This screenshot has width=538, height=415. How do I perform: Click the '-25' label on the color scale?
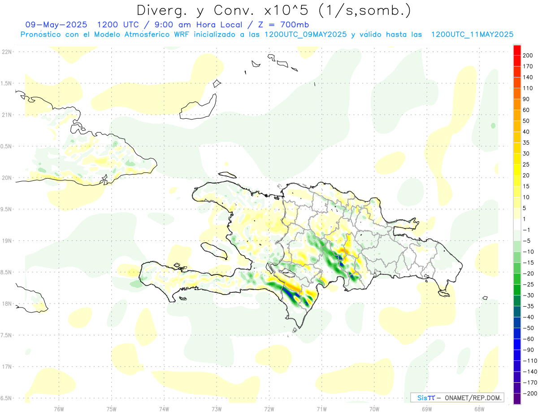(x=529, y=284)
